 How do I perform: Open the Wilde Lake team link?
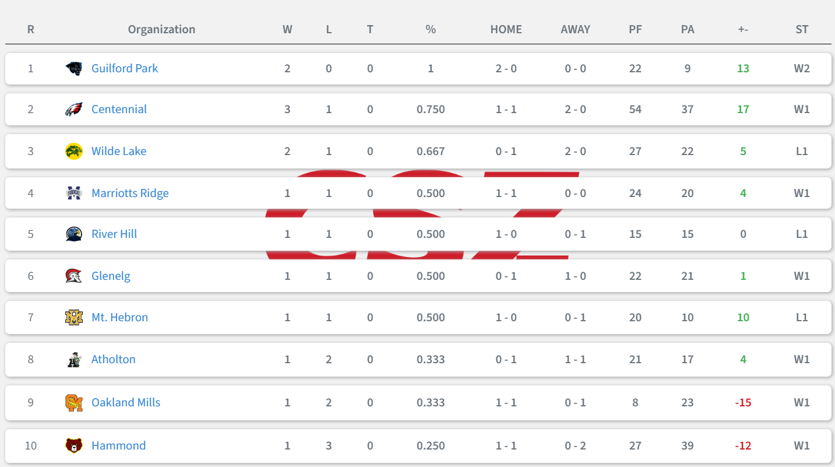click(x=119, y=151)
